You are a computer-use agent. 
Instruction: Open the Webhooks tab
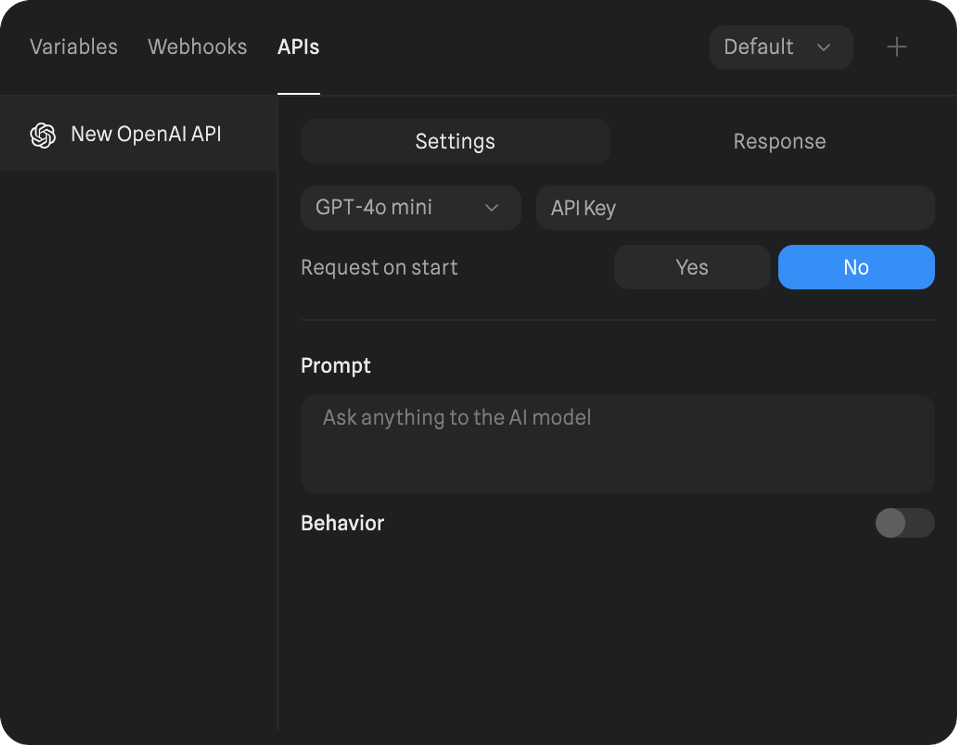pyautogui.click(x=197, y=47)
